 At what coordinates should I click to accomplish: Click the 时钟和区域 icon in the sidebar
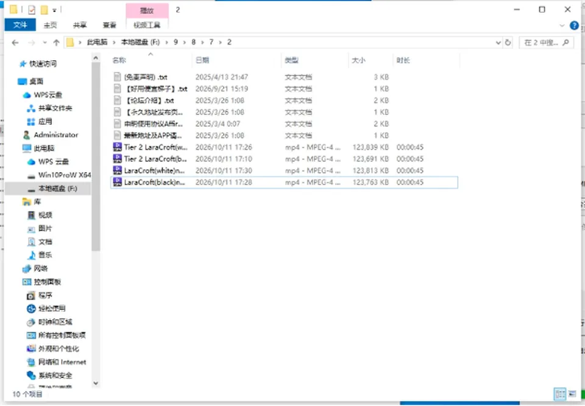click(x=31, y=322)
